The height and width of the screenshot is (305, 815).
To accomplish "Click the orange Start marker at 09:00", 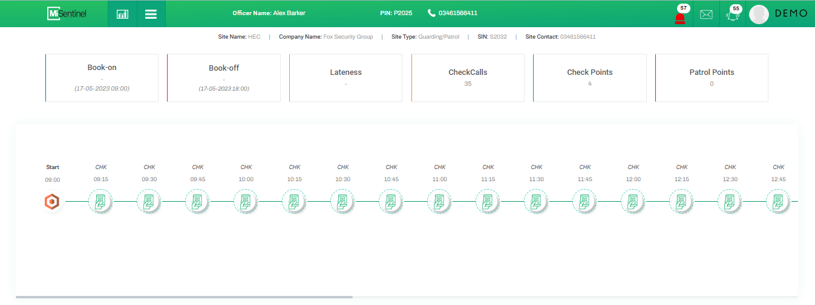I will tap(53, 202).
